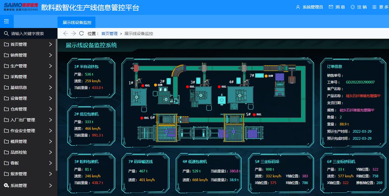Click the 注销 logout icon
The width and height of the screenshot is (389, 196).
(352, 7)
